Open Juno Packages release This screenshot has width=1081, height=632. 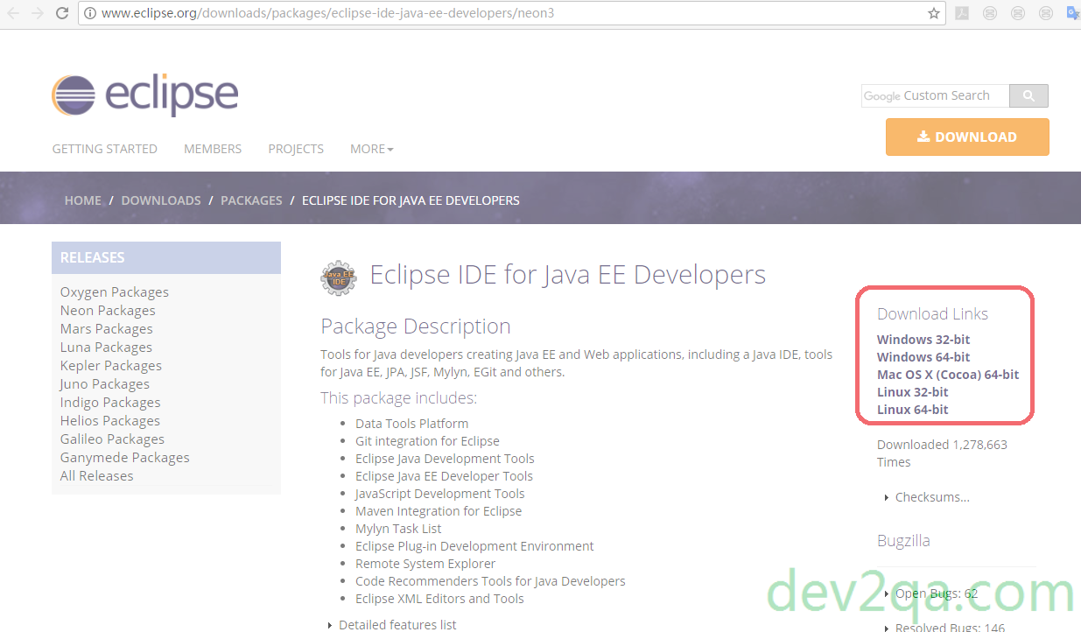[x=105, y=384]
